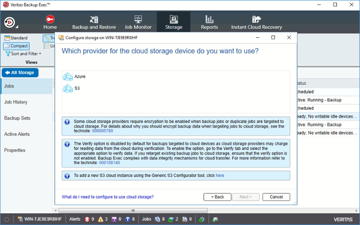Click the Configure storage dialog title icon
Screen dimensions: 360x225
pyautogui.click(x=61, y=38)
